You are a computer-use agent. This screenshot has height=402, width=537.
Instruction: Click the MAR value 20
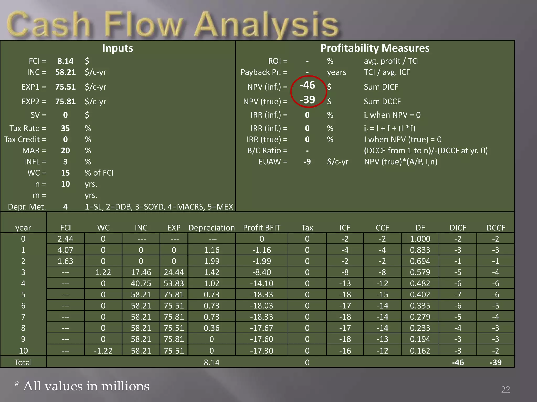(x=65, y=150)
